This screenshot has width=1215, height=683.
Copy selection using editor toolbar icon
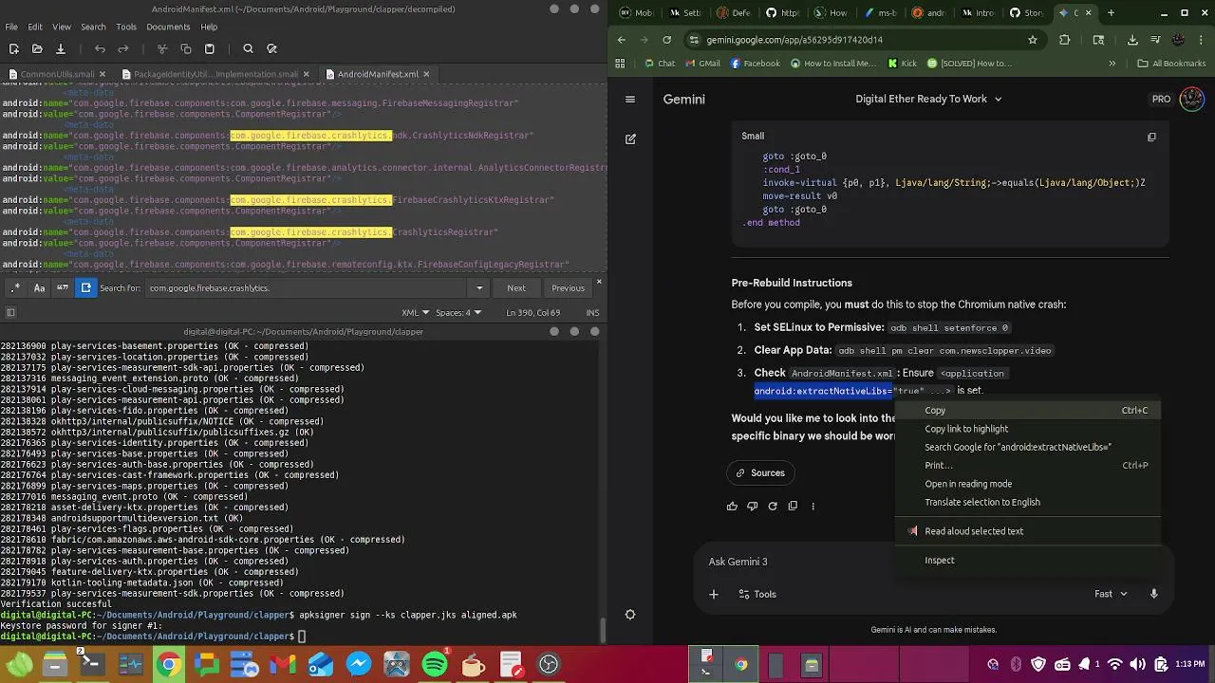click(x=186, y=48)
